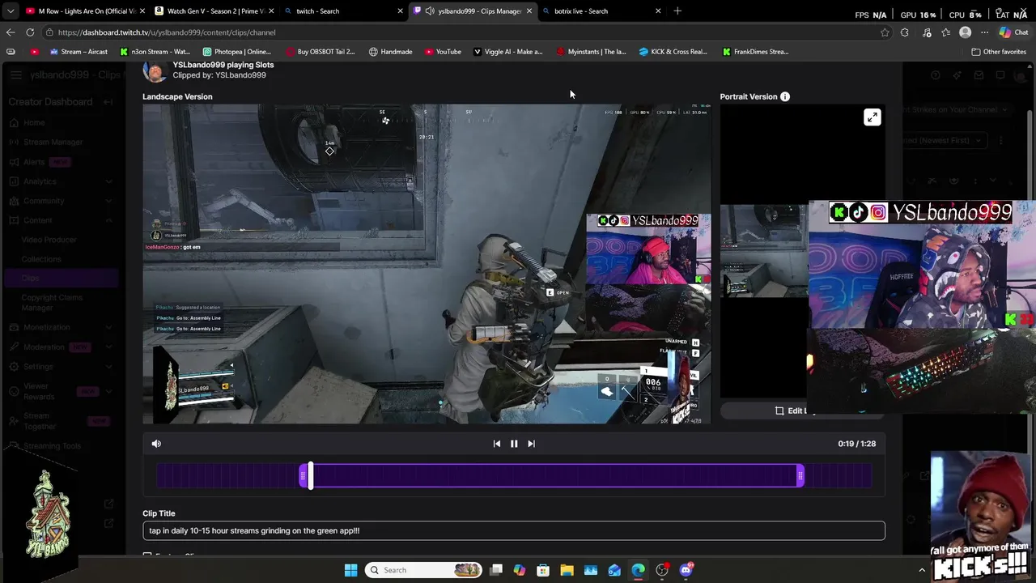This screenshot has width=1036, height=583.
Task: Expand the Monetization section
Action: pyautogui.click(x=109, y=327)
